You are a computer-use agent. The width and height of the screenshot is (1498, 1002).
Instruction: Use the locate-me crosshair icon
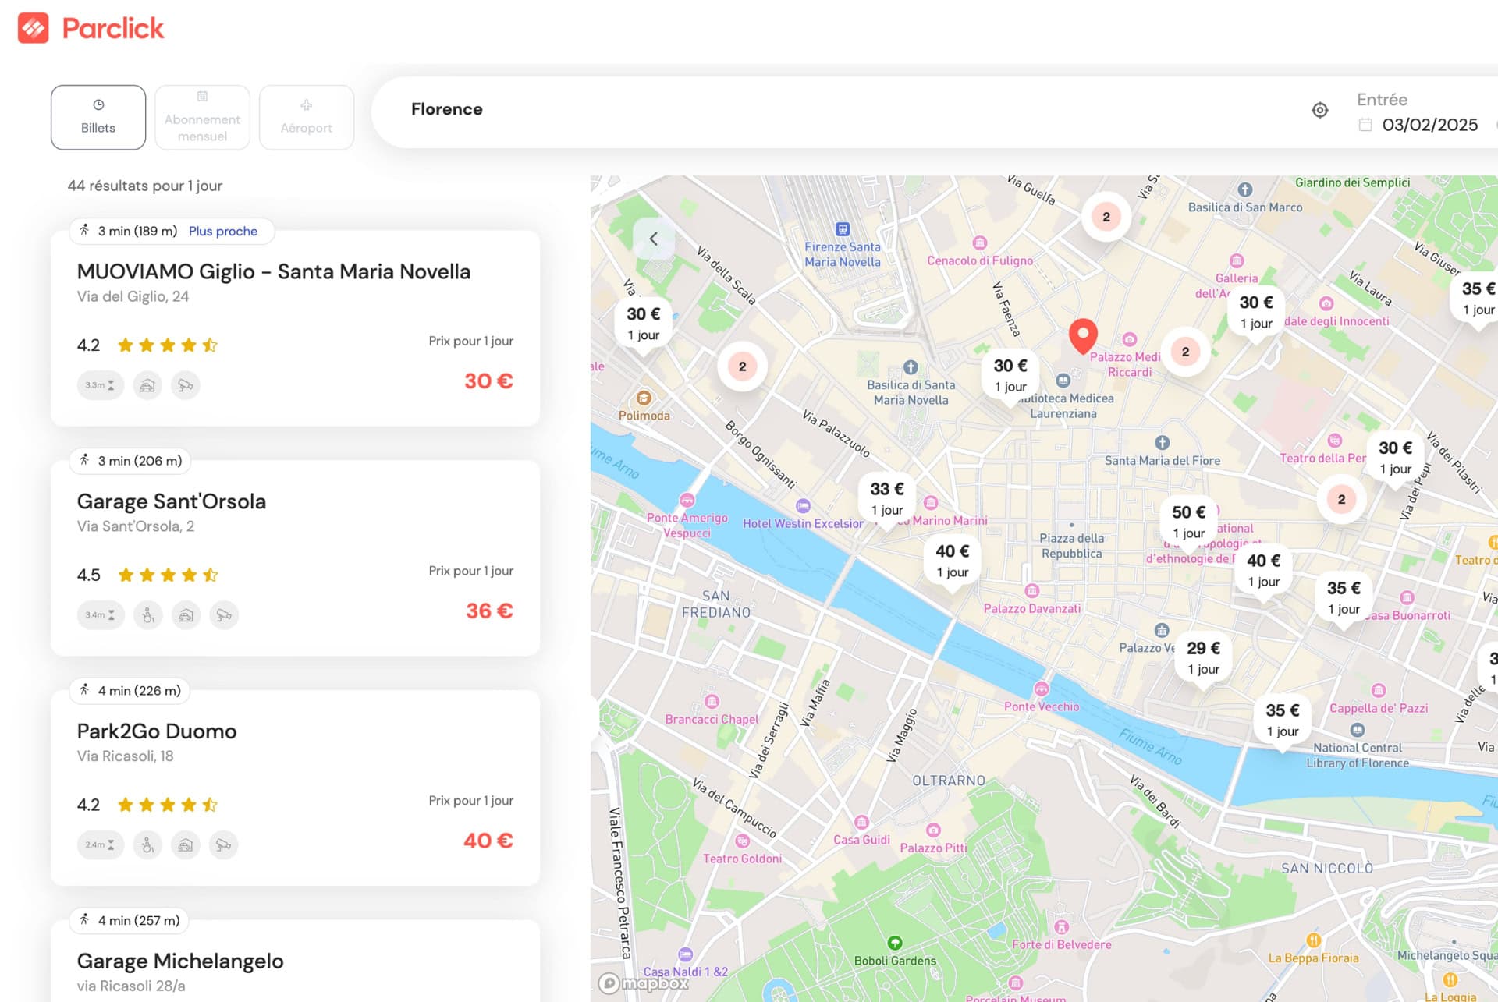[1320, 110]
